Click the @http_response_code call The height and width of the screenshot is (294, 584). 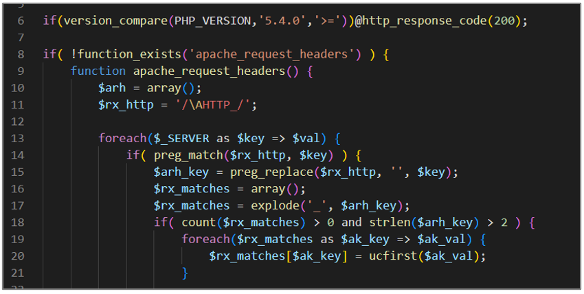[421, 21]
